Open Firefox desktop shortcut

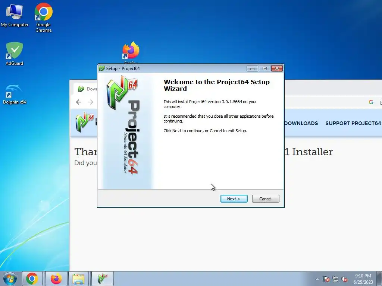pos(131,52)
